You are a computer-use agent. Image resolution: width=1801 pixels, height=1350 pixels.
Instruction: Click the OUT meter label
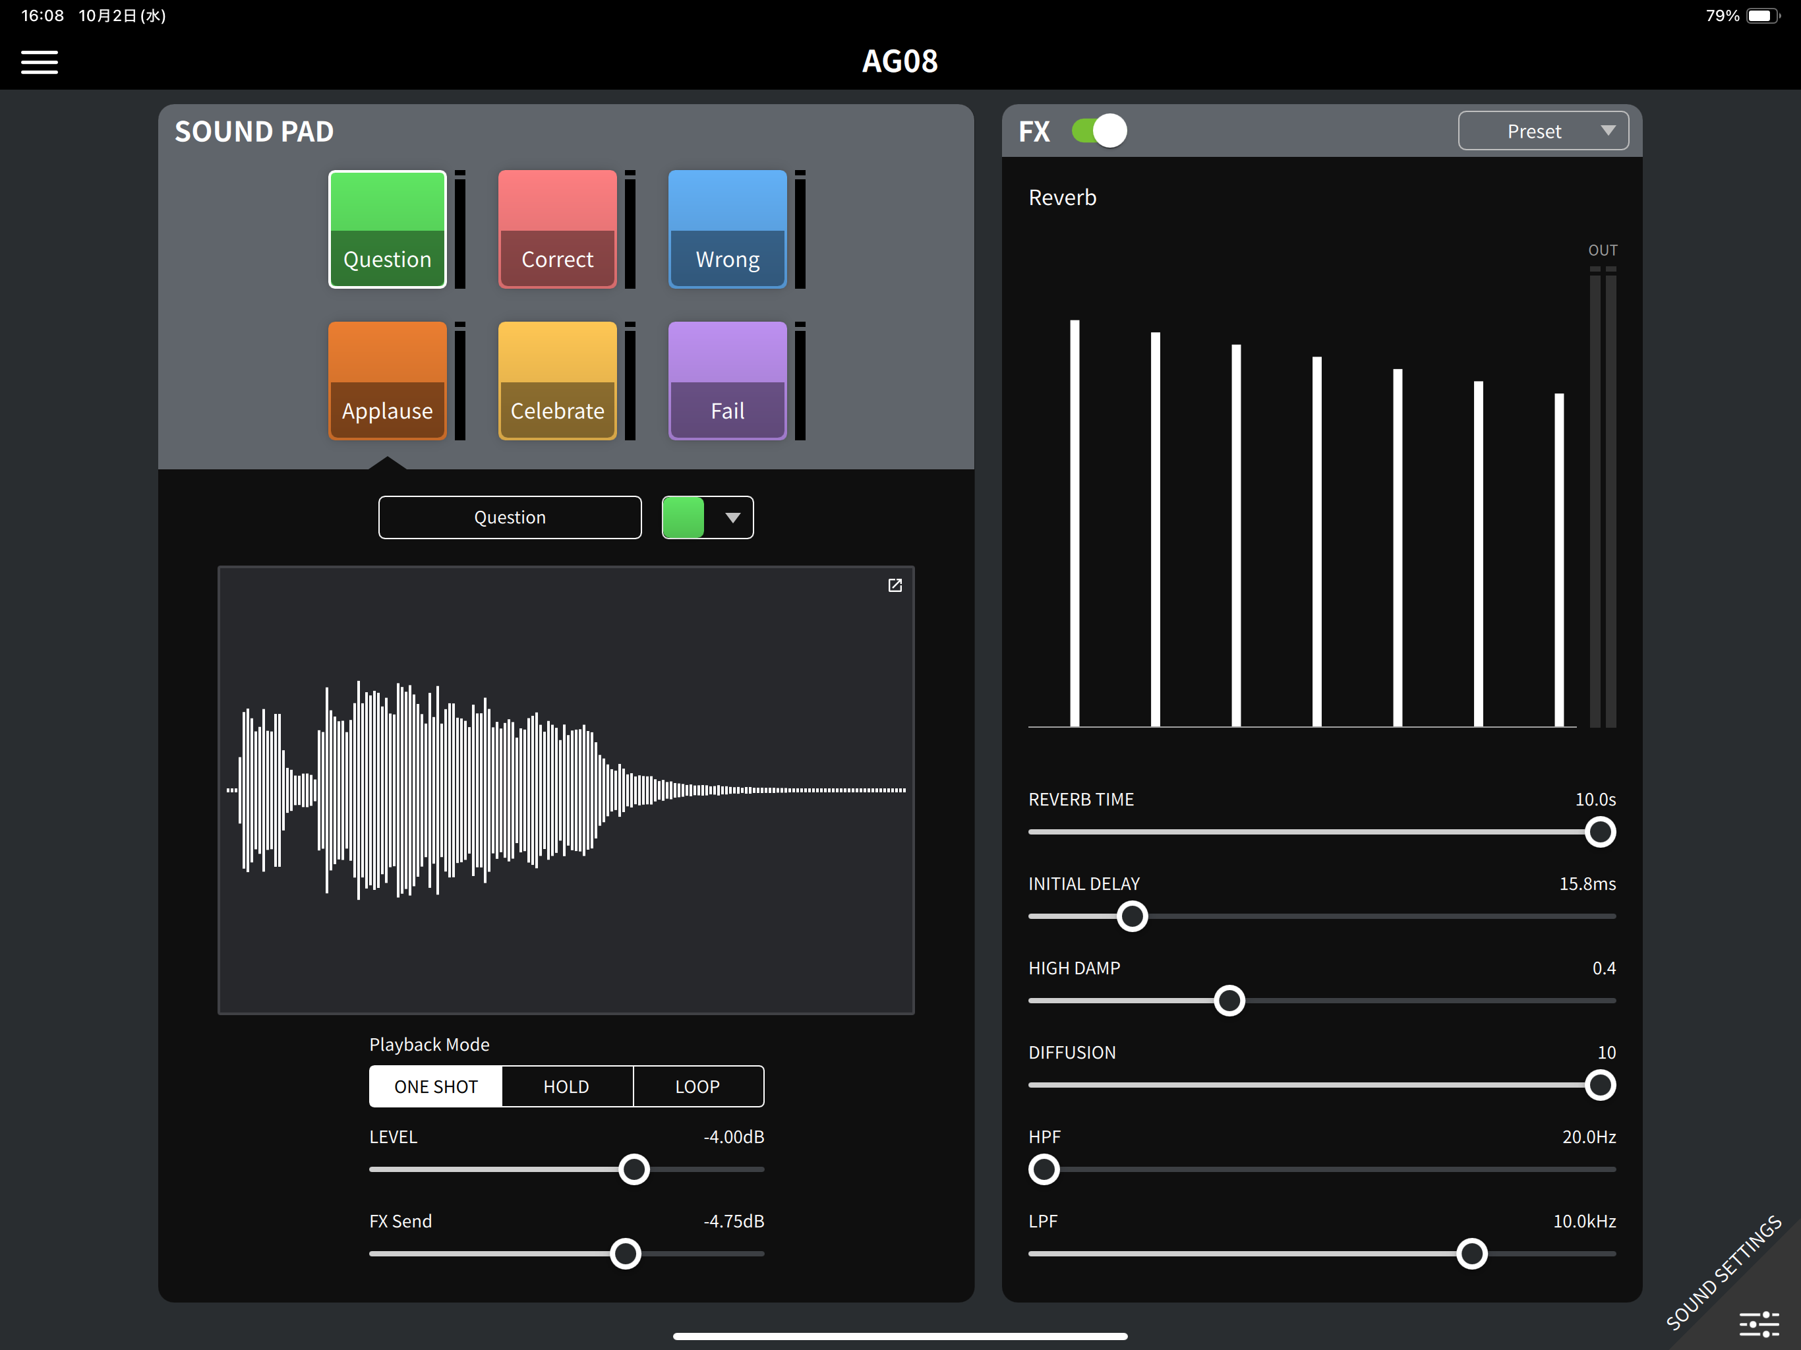point(1603,250)
